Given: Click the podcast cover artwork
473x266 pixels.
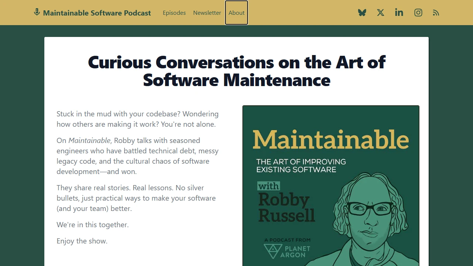Looking at the screenshot, I should point(331,185).
